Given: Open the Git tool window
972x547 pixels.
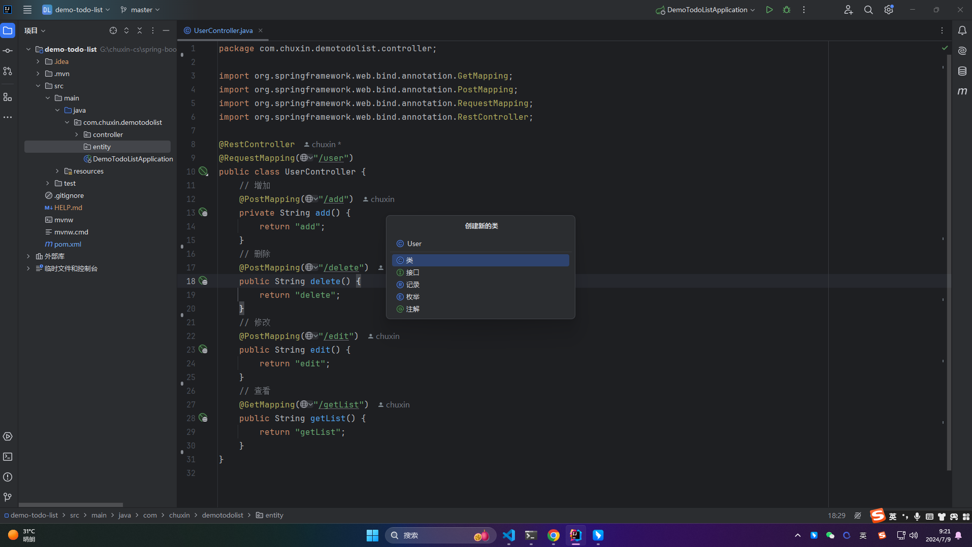Looking at the screenshot, I should [x=8, y=497].
